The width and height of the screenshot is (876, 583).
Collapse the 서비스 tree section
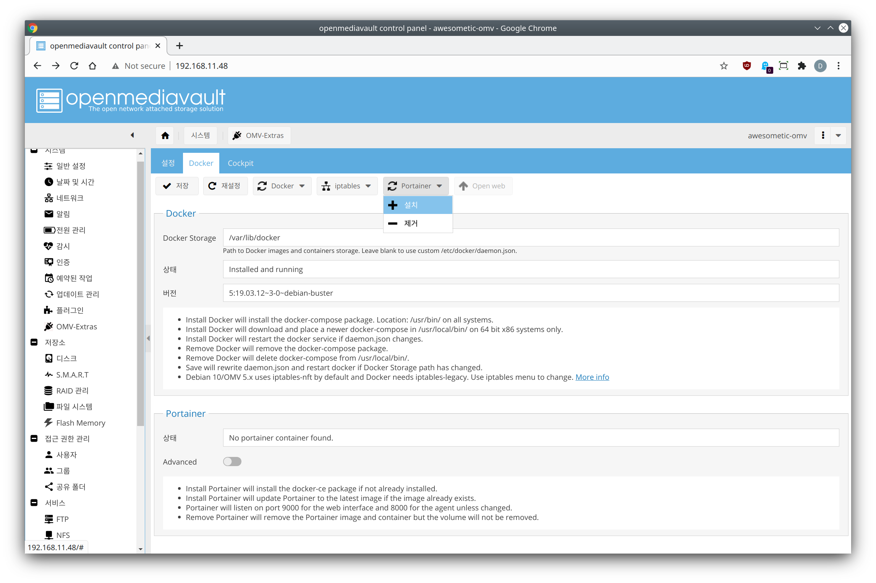[34, 503]
